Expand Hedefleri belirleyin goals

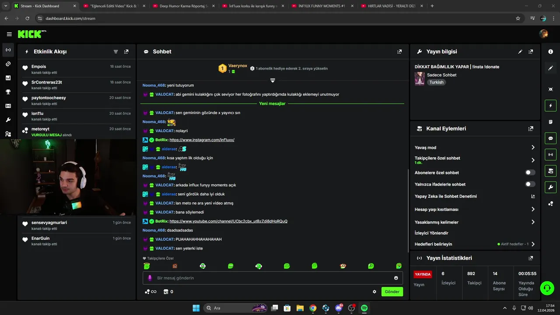pyautogui.click(x=533, y=244)
